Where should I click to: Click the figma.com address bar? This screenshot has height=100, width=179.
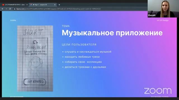[x=58, y=9]
